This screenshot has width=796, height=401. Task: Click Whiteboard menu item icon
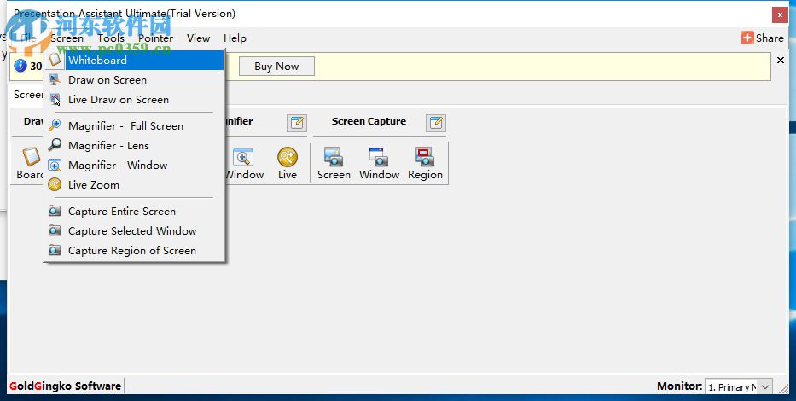point(55,60)
